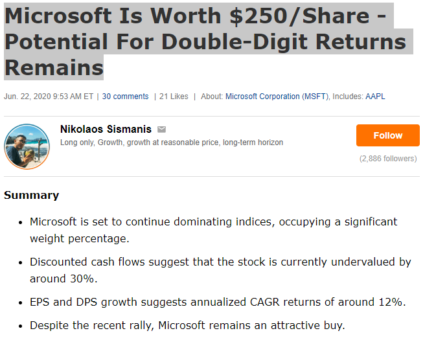Click the 'About:' label in the byline
The height and width of the screenshot is (342, 436).
(212, 97)
